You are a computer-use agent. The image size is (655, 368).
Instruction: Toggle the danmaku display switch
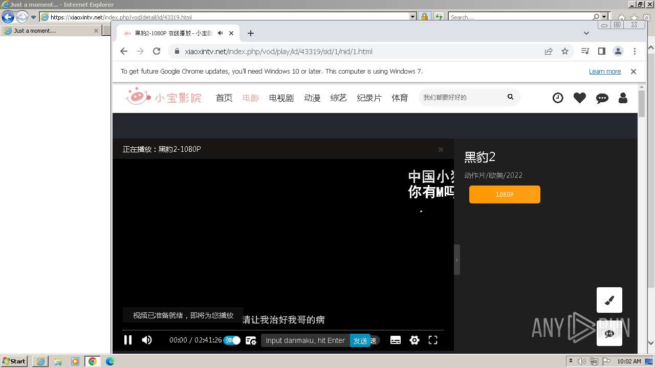(x=232, y=340)
